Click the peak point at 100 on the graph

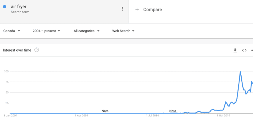240,71
